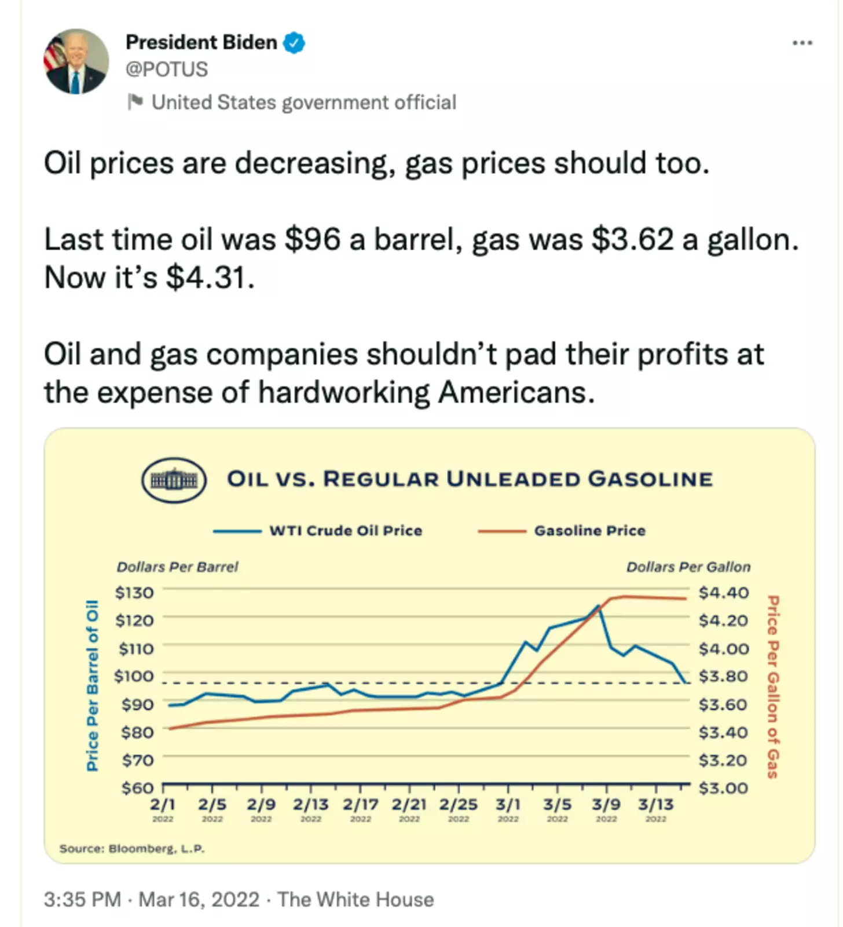The height and width of the screenshot is (927, 843).
Task: Click the Price Per Gallon of Gas axis label
Action: tap(774, 687)
